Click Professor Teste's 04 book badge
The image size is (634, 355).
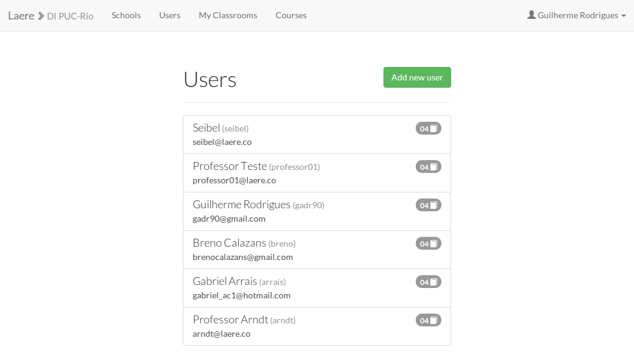point(428,167)
